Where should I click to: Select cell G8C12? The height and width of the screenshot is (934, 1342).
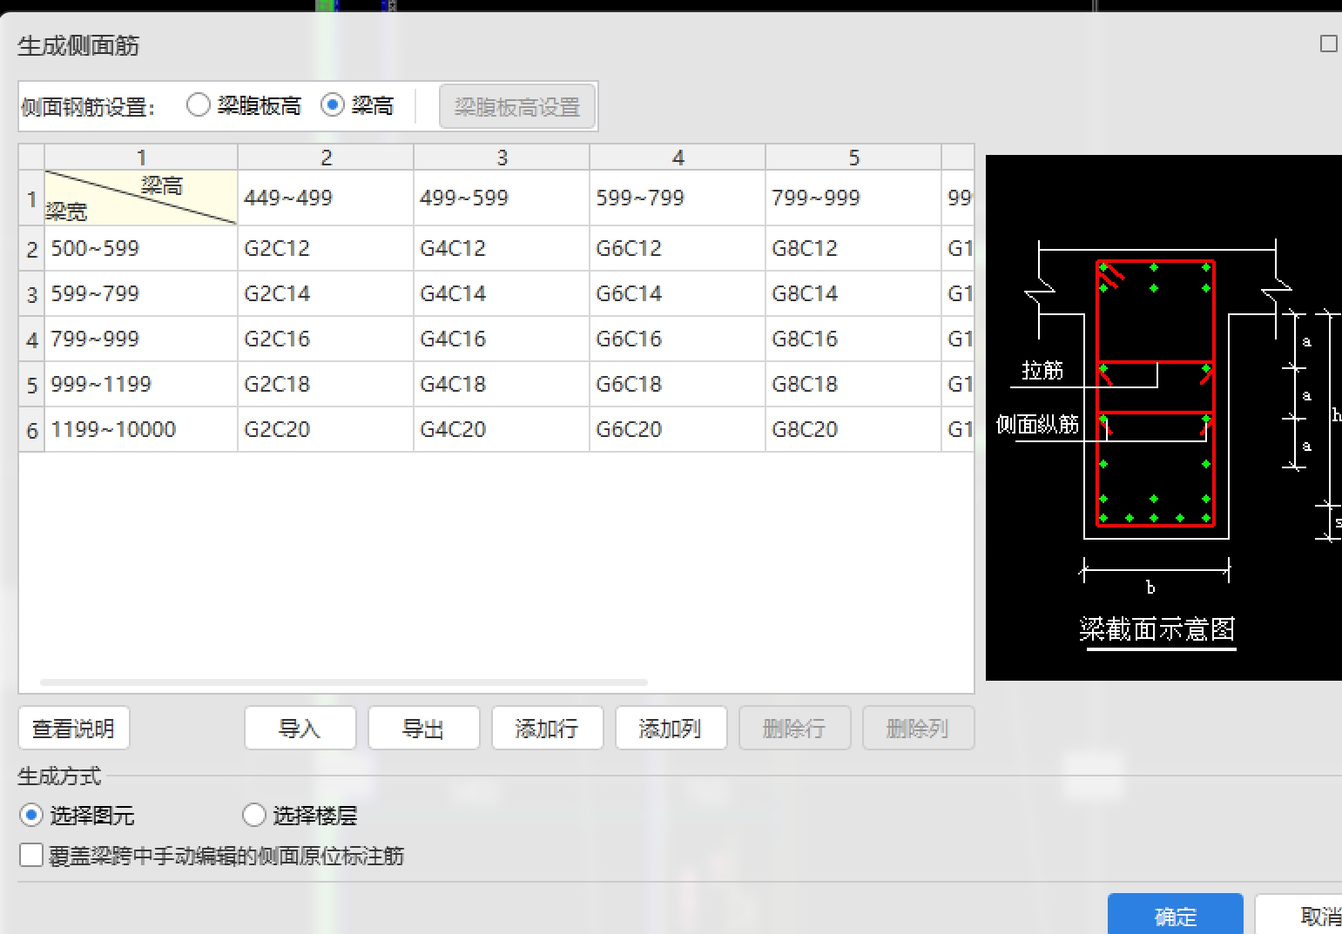point(853,248)
